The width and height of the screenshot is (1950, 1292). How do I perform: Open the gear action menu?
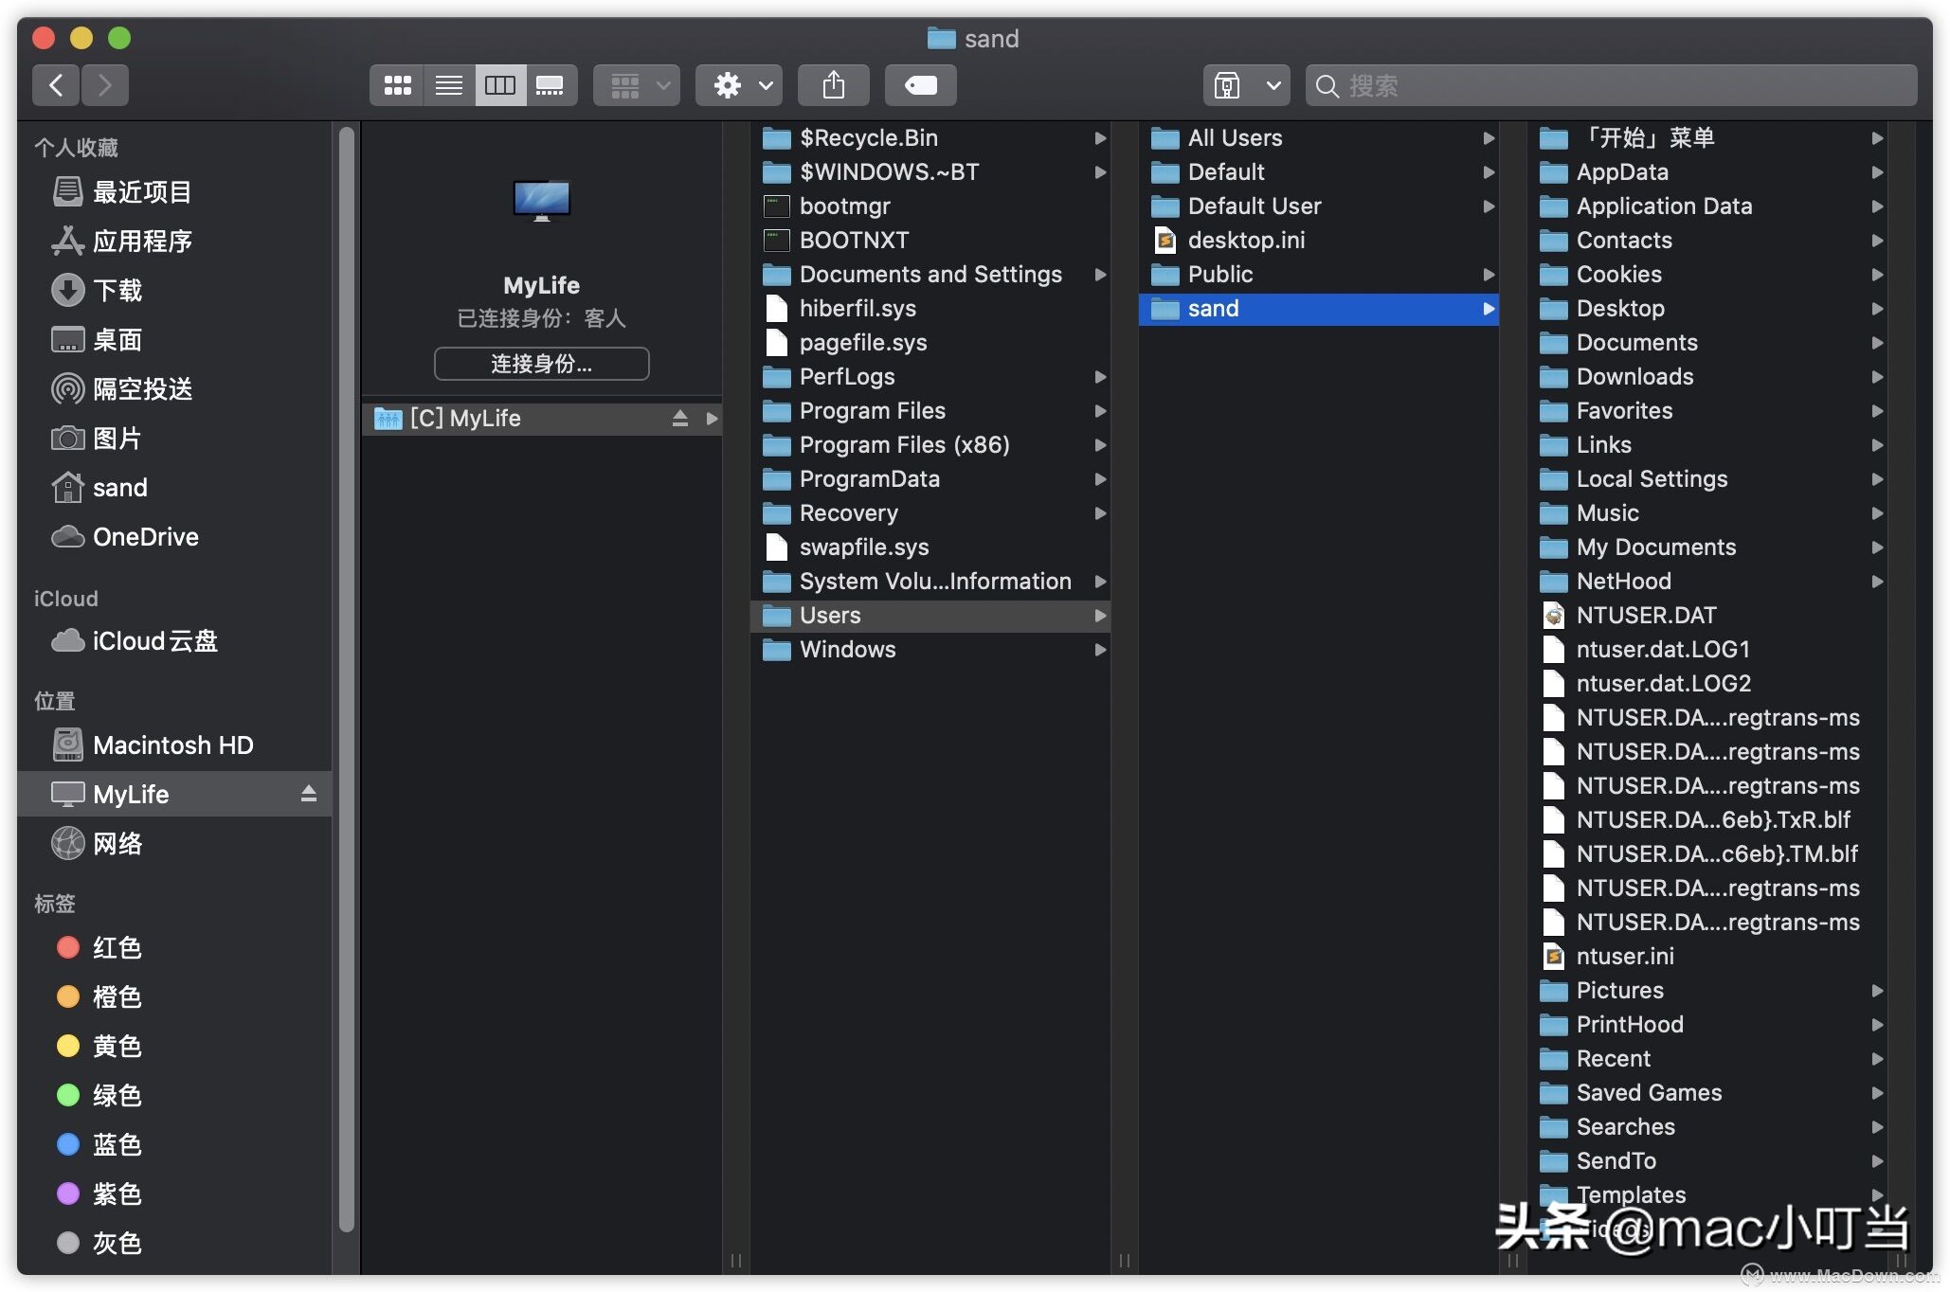point(739,86)
